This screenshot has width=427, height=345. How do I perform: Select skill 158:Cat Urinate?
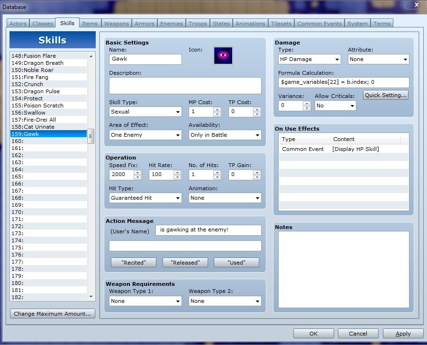[48, 127]
